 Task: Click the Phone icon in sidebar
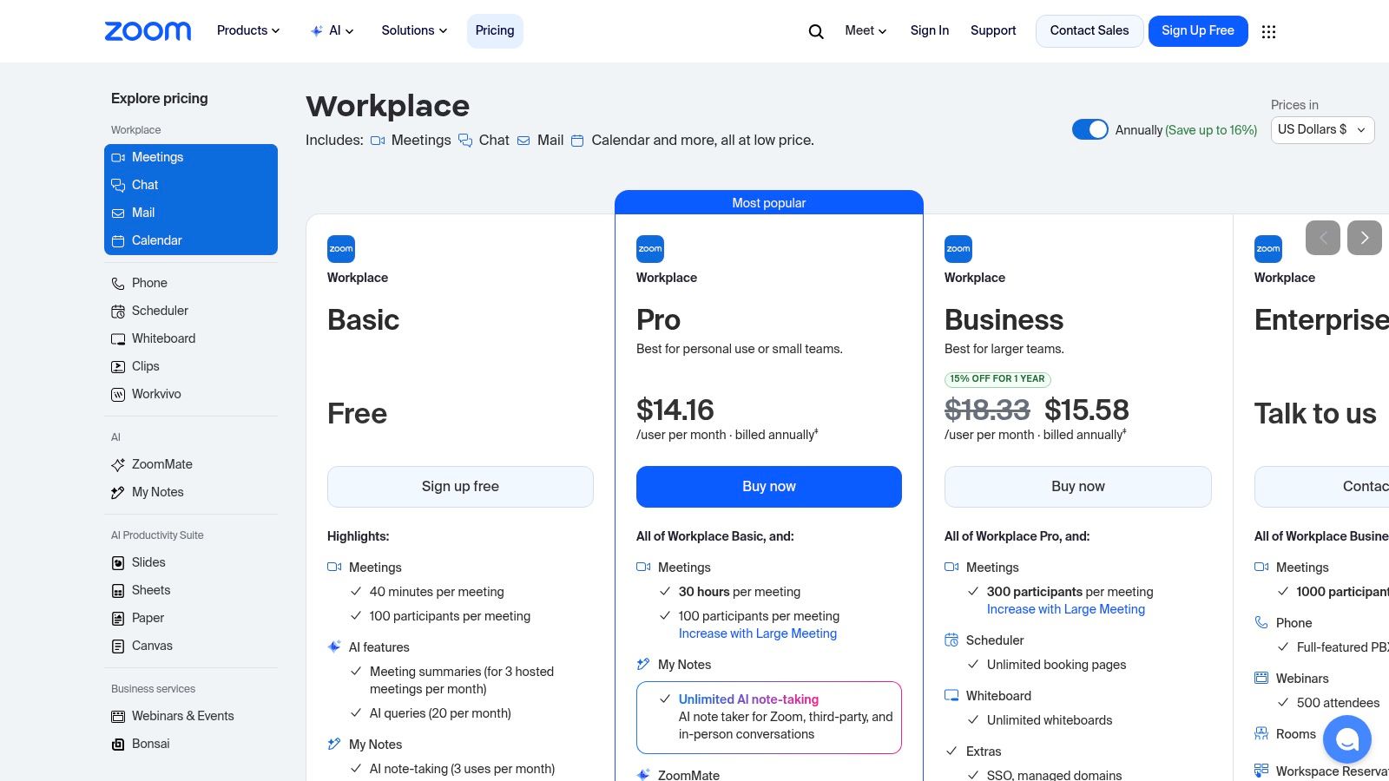(118, 283)
